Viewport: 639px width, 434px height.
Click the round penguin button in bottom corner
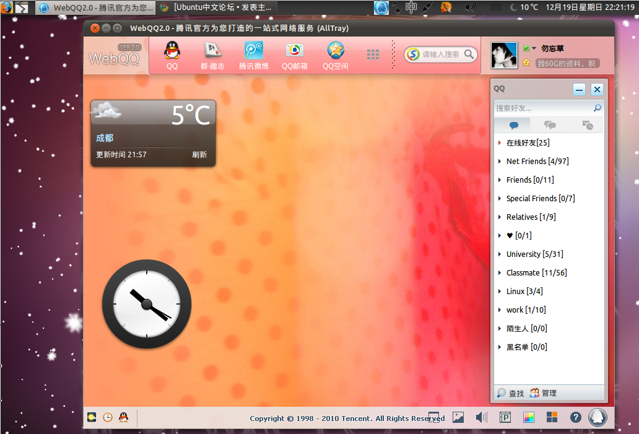598,418
